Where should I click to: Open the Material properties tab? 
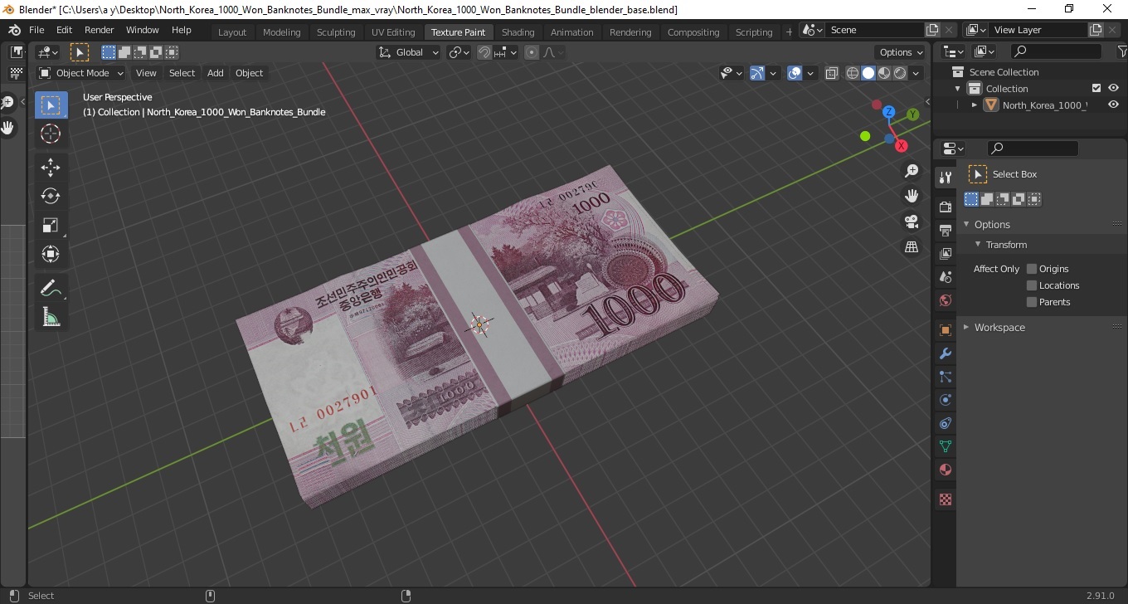945,470
